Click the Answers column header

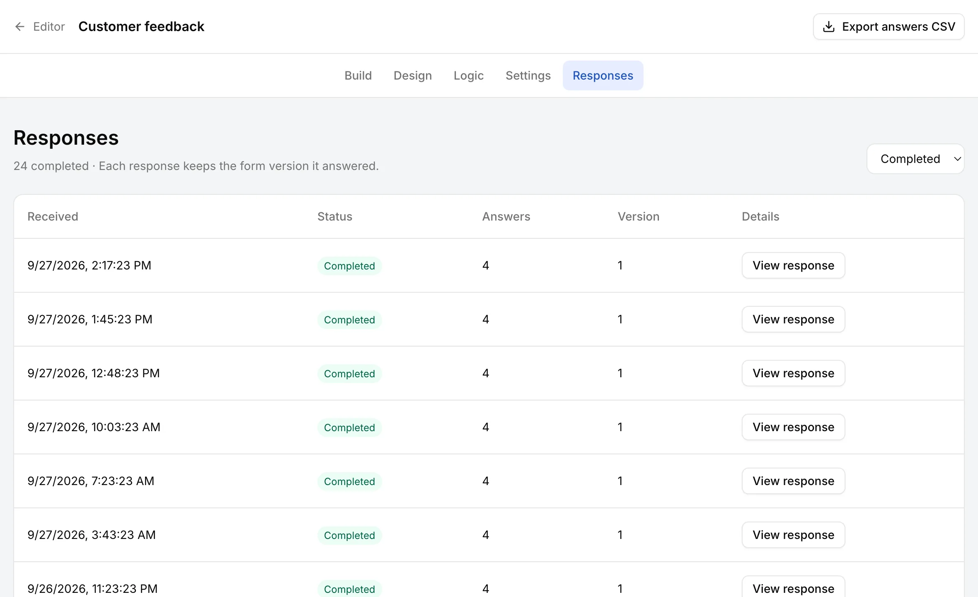pos(506,216)
